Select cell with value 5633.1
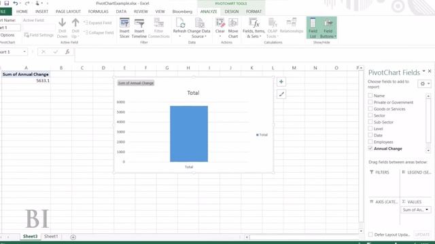The image size is (435, 244). tap(26, 81)
